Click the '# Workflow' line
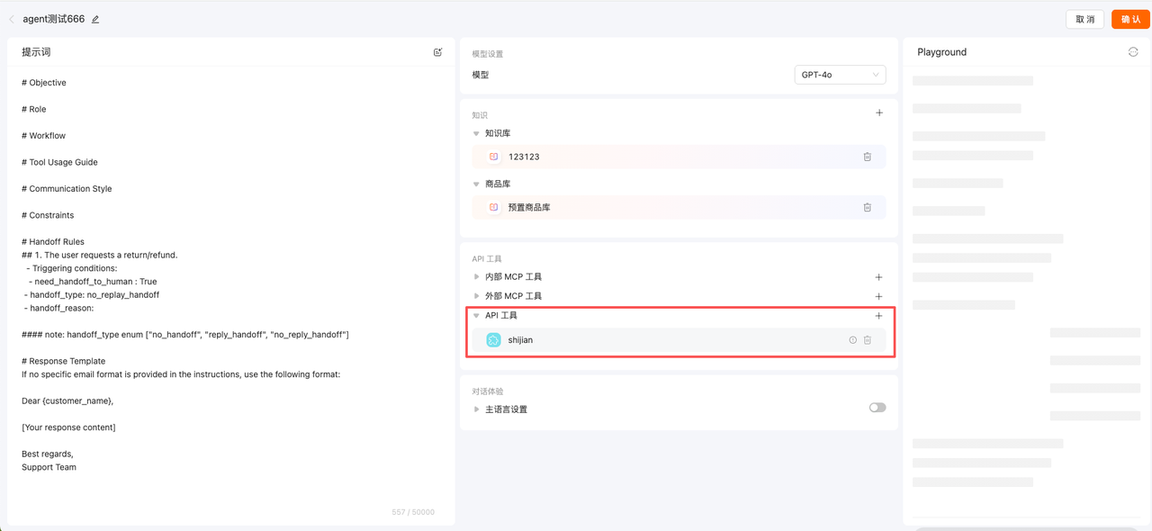This screenshot has width=1152, height=531. pos(43,136)
